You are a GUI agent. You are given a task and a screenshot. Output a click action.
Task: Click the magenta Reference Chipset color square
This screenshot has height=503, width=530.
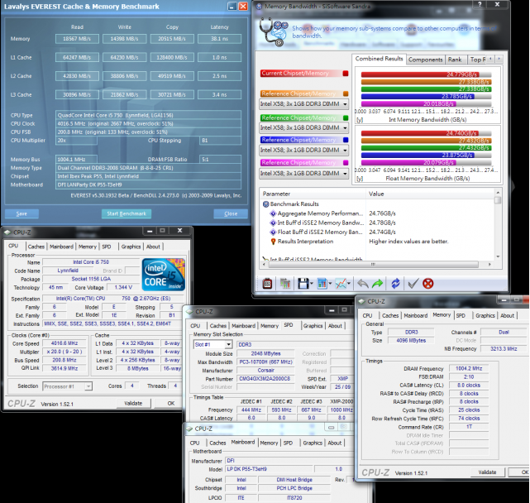(346, 163)
